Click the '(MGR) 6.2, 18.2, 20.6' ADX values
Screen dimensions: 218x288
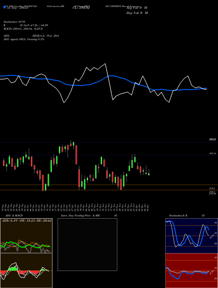tap(46, 36)
